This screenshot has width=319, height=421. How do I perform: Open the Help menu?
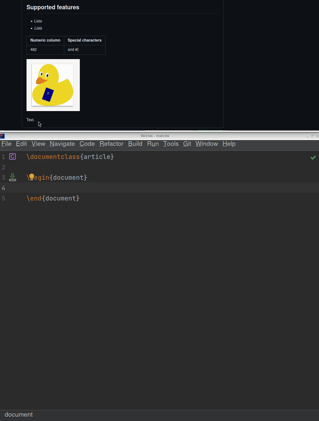pos(229,144)
